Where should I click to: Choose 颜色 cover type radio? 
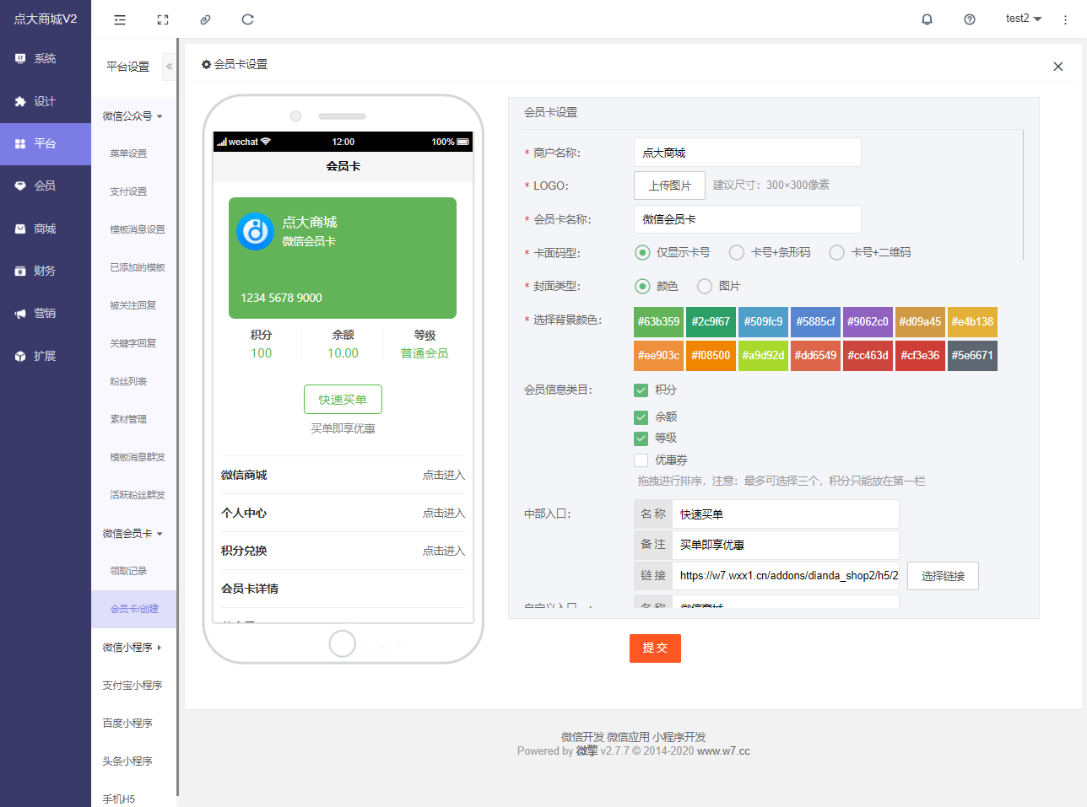click(642, 286)
